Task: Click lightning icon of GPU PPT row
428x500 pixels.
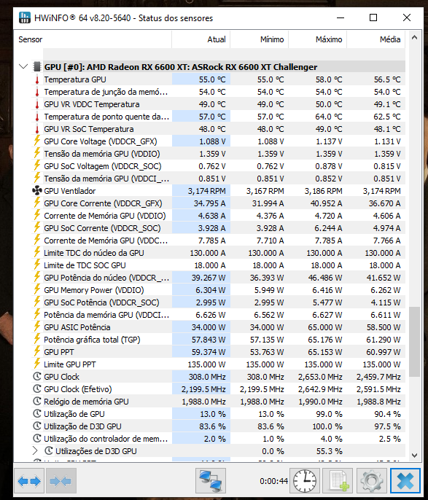Action: point(37,351)
